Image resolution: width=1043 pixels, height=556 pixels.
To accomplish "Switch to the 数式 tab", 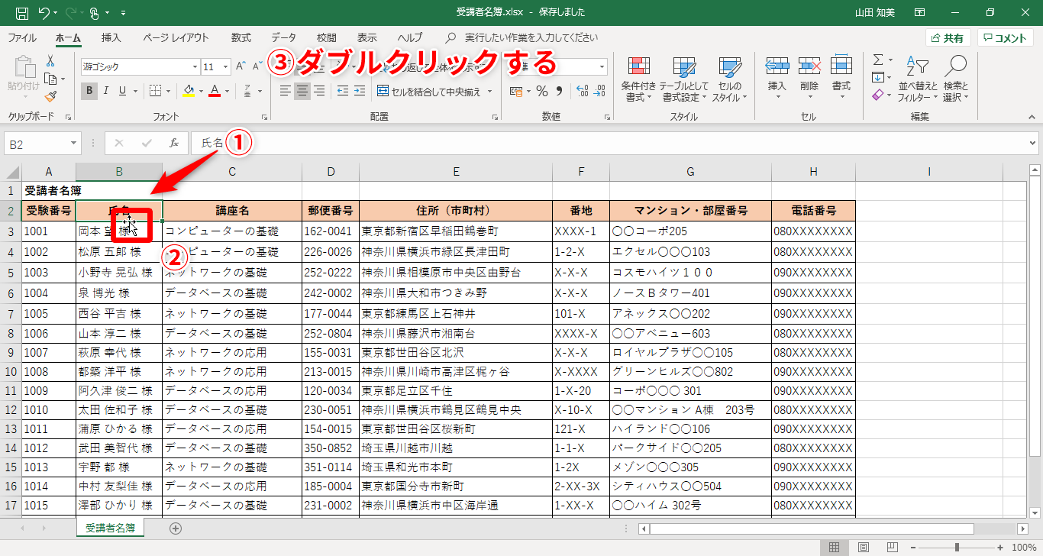I will point(241,37).
